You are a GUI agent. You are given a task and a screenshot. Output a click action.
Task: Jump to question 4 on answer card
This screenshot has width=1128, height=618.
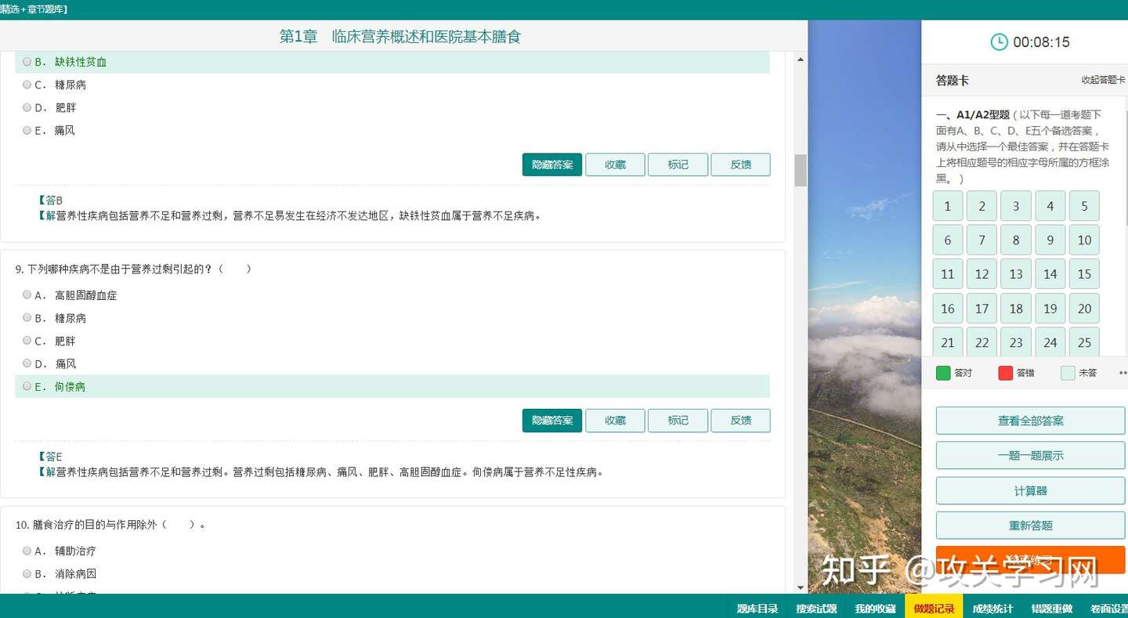[1050, 206]
